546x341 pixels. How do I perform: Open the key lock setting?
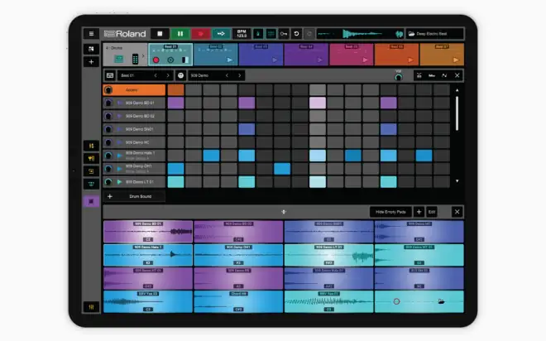pos(284,34)
